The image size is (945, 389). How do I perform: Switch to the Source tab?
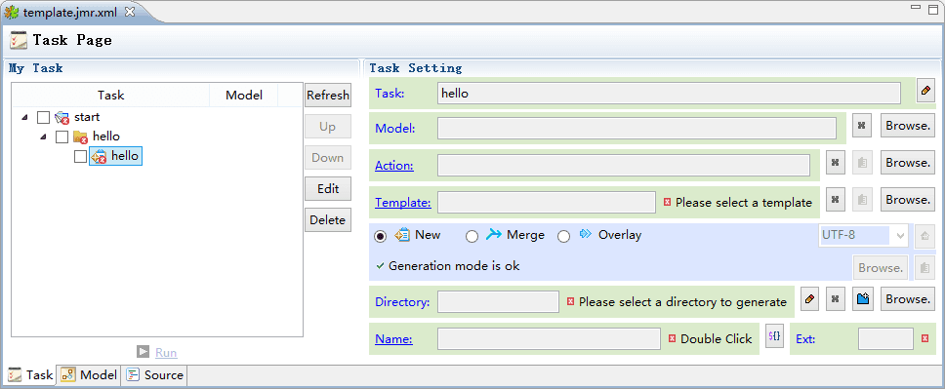pos(155,375)
